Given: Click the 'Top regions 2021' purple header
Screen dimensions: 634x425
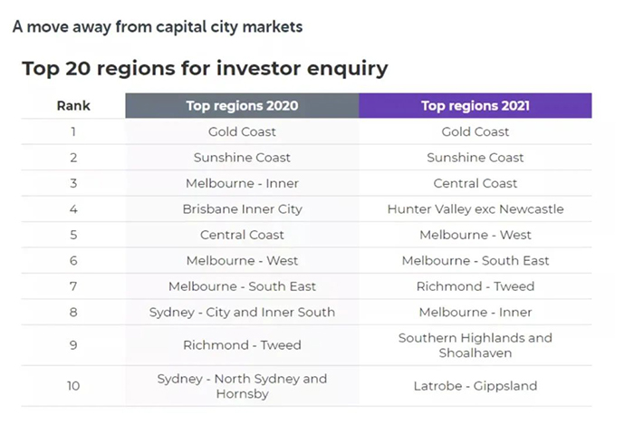Looking at the screenshot, I should (x=475, y=105).
